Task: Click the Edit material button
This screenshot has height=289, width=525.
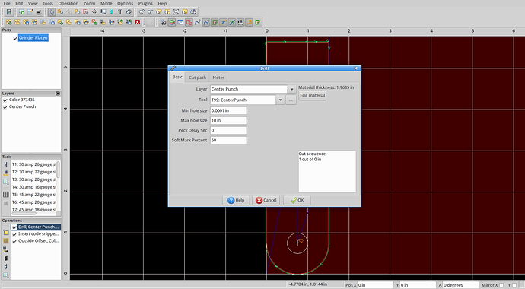Action: click(312, 96)
